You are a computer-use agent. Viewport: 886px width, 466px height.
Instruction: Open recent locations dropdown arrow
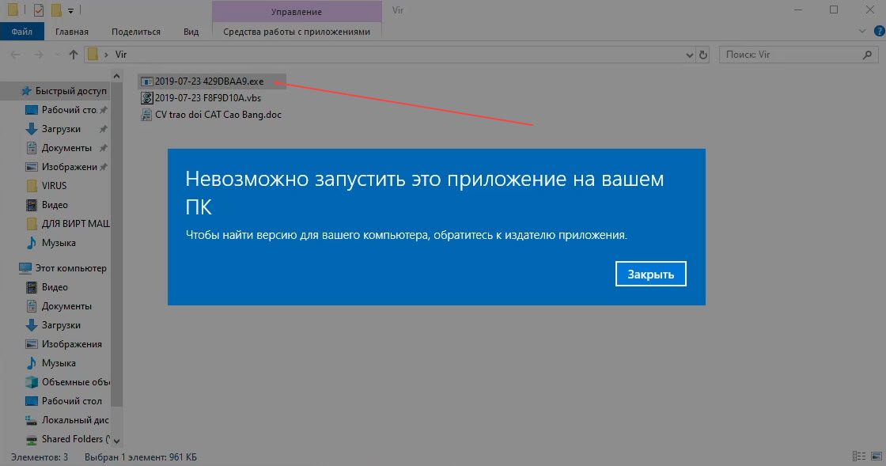(x=58, y=55)
